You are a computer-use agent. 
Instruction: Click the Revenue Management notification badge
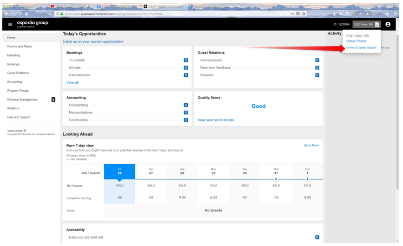point(53,100)
